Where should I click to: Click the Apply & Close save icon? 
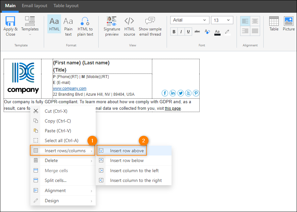click(x=10, y=21)
